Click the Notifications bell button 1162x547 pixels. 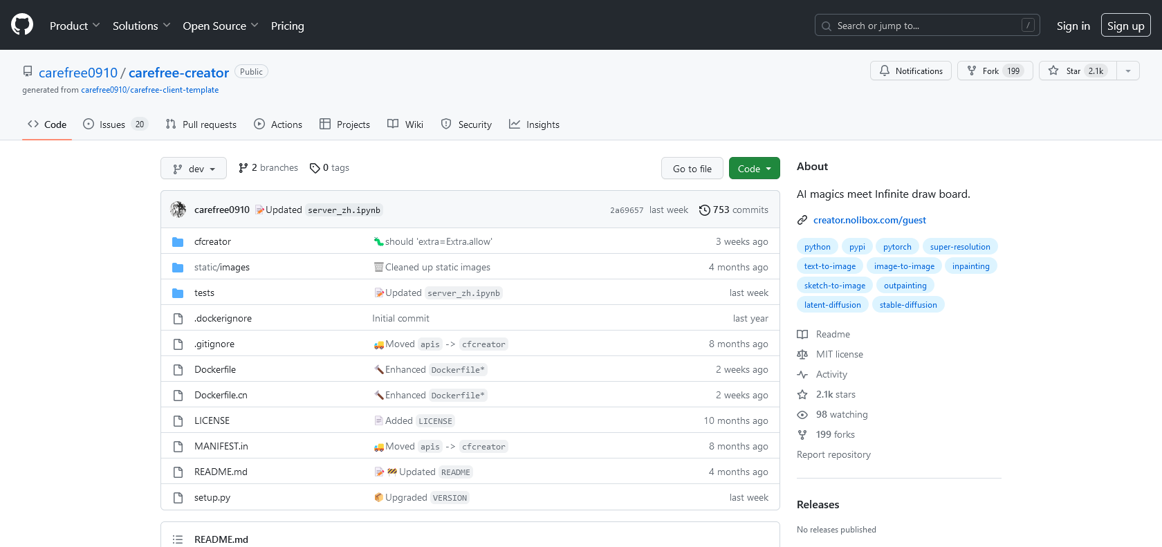coord(910,71)
